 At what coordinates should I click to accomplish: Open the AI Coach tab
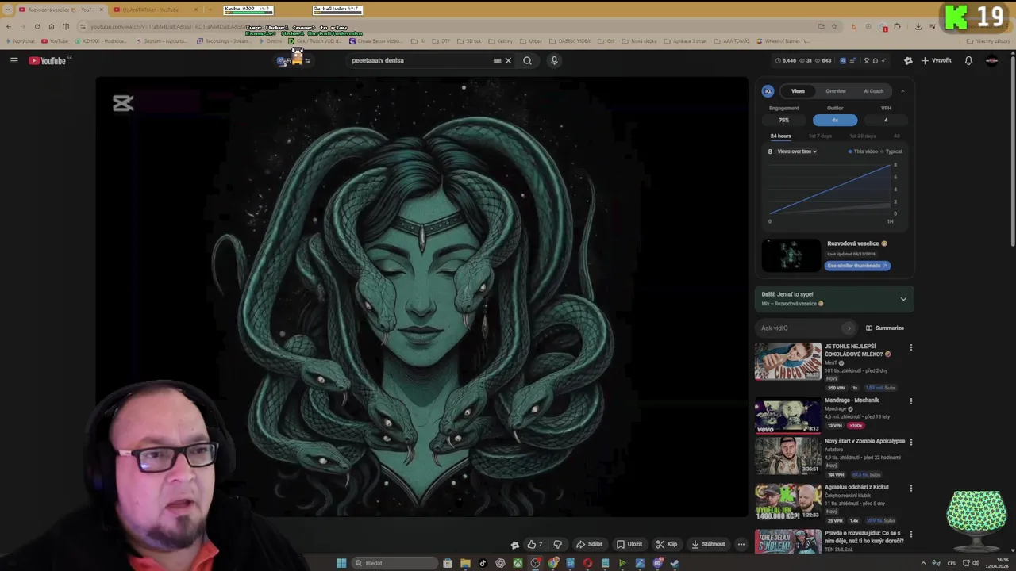point(873,91)
